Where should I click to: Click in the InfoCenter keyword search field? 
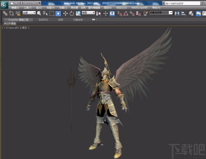click(182, 3)
